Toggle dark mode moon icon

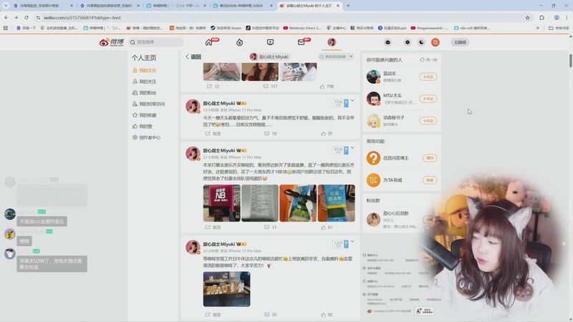click(421, 42)
